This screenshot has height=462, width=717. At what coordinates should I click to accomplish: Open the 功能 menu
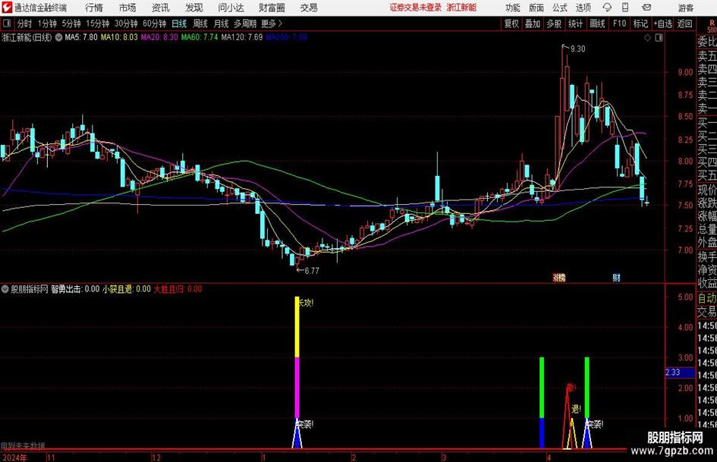[513, 8]
